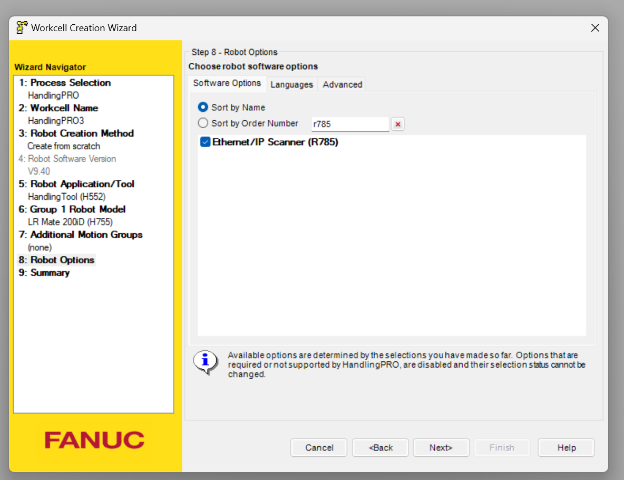Click the filter field containing r785
Viewport: 624px width, 480px height.
[350, 124]
